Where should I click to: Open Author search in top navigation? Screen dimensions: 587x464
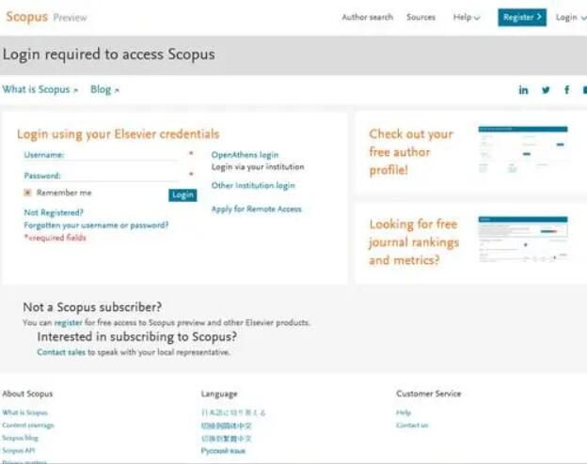(x=367, y=17)
